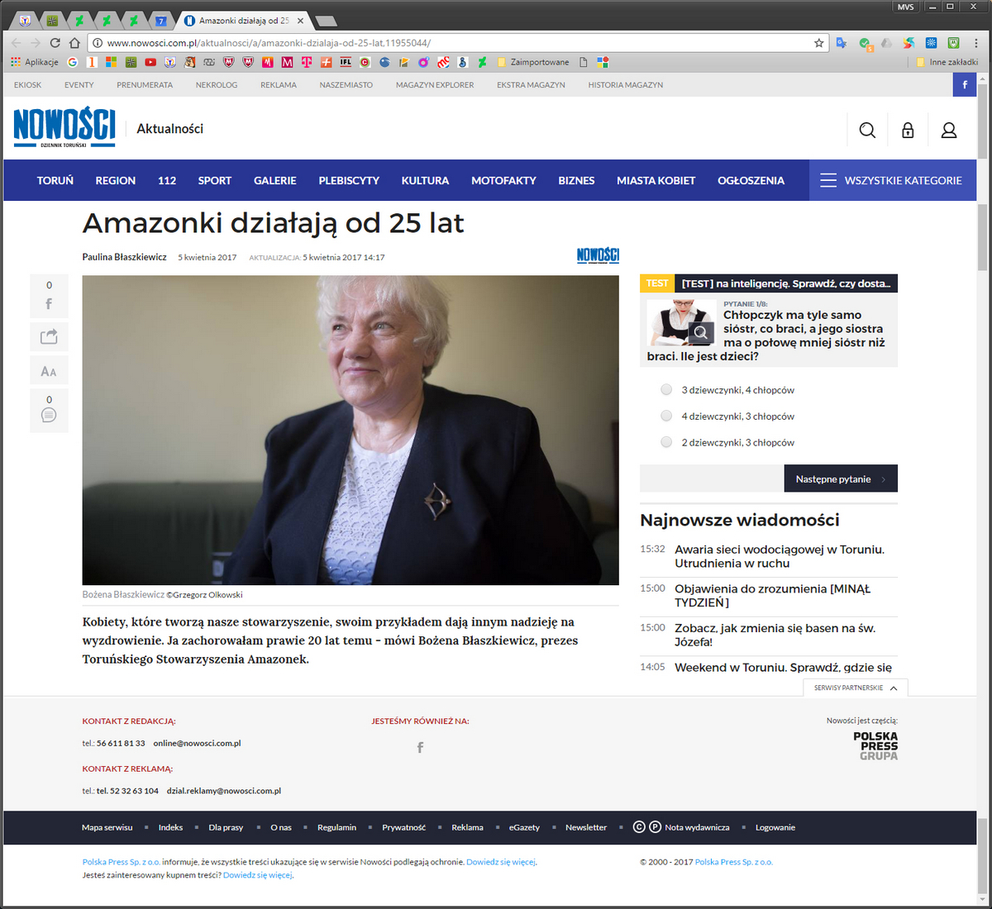Open the Facebook button in top utility bar
Image resolution: width=992 pixels, height=909 pixels.
click(x=965, y=84)
